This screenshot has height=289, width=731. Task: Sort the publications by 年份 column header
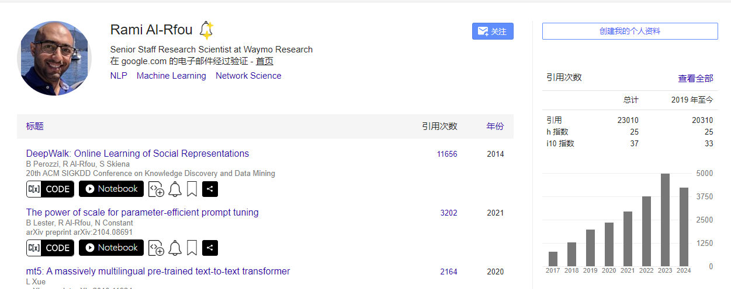click(495, 126)
